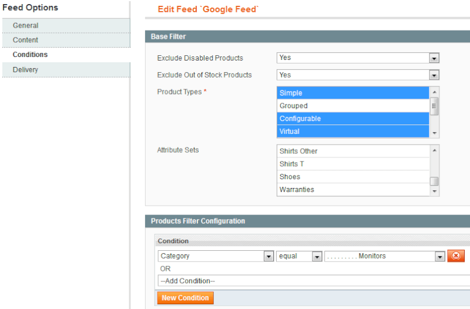Click the Feed Options heading
Screen dimensions: 470x309
point(31,8)
